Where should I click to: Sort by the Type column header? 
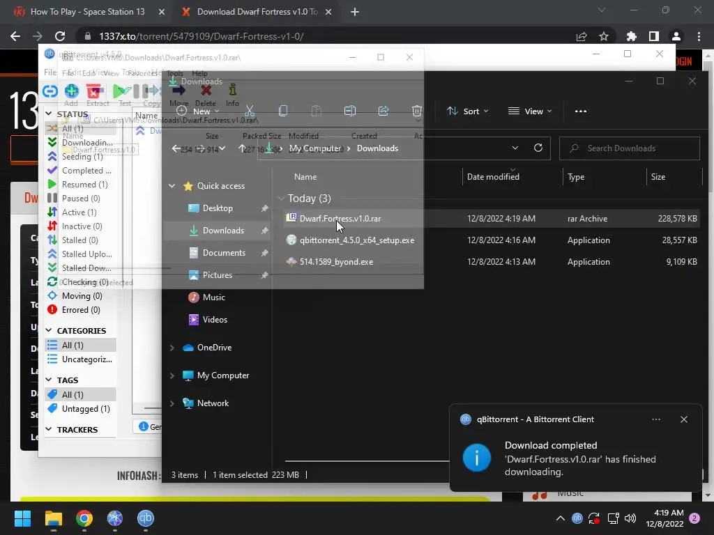tap(576, 176)
